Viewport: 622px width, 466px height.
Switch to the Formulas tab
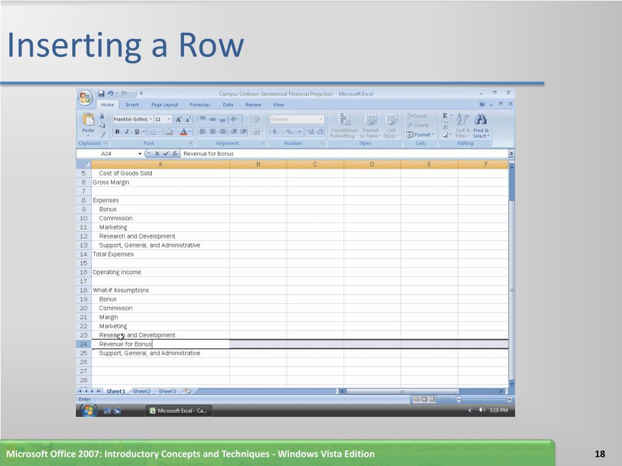tap(200, 104)
